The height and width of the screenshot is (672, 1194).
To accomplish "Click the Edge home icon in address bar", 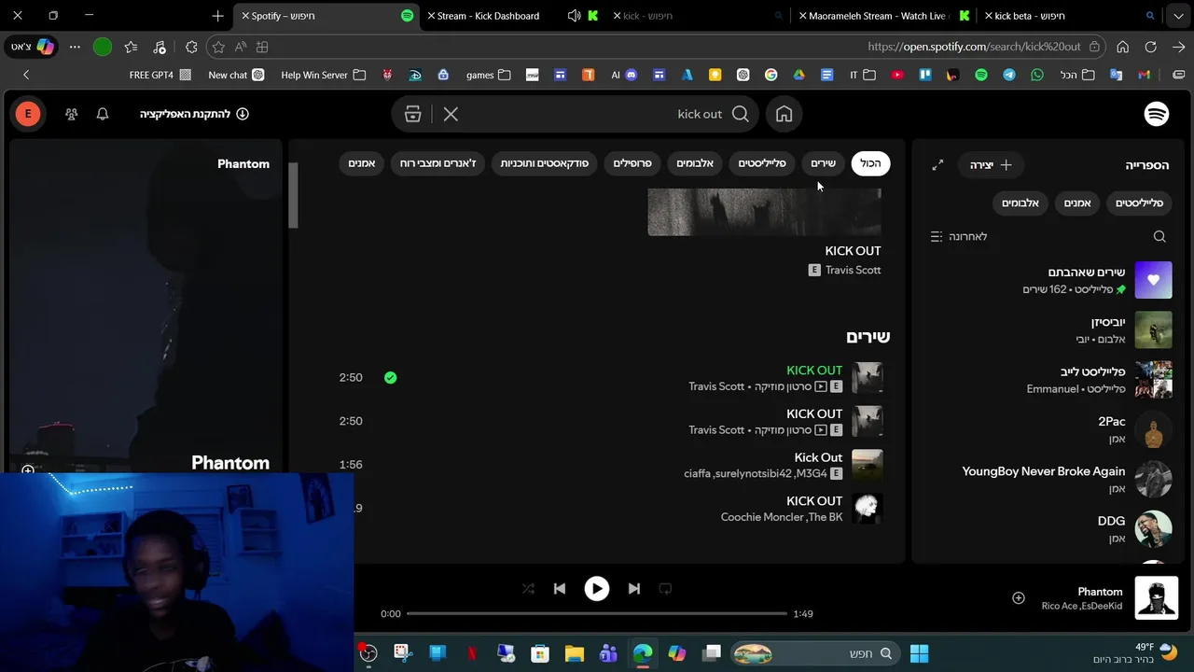I will pyautogui.click(x=1123, y=47).
